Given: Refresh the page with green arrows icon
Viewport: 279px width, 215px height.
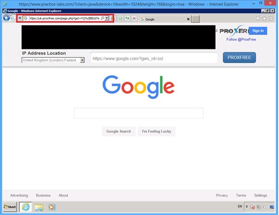Looking at the screenshot, I should point(127,18).
